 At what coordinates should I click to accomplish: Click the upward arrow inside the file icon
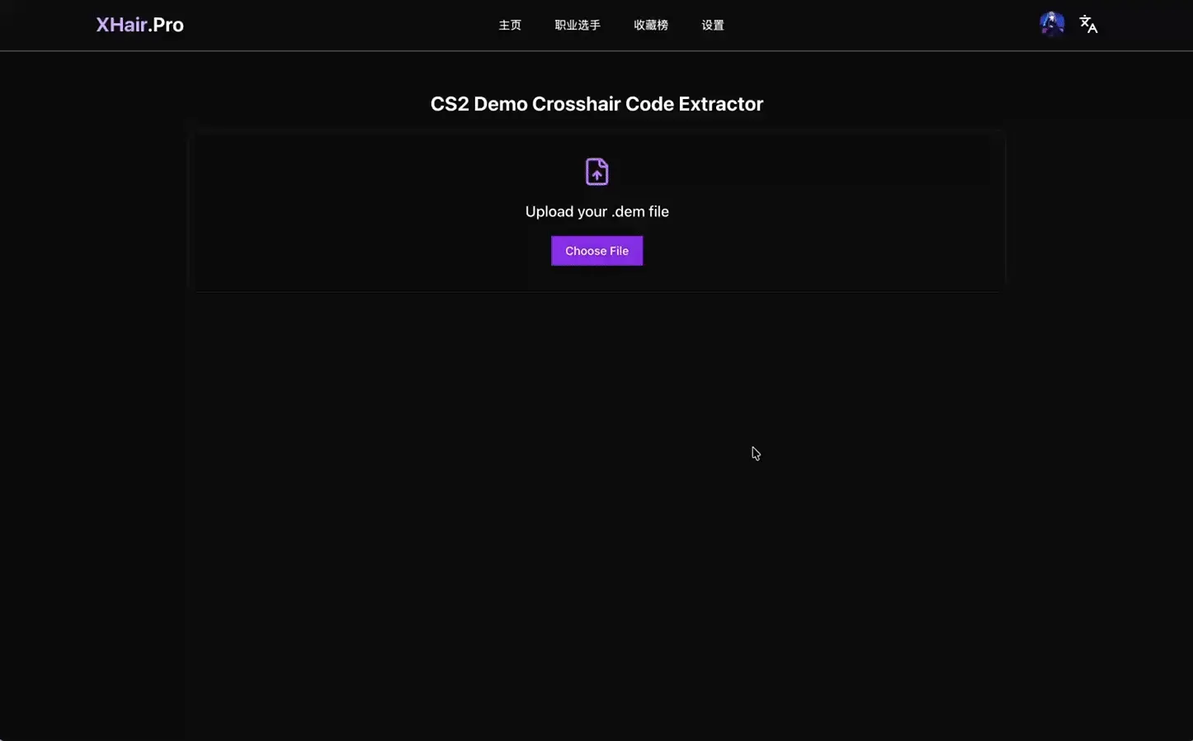(x=596, y=175)
